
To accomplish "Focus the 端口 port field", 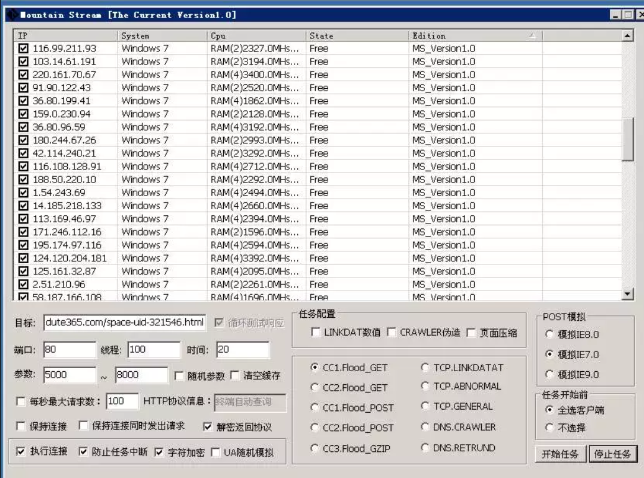I will coord(70,349).
